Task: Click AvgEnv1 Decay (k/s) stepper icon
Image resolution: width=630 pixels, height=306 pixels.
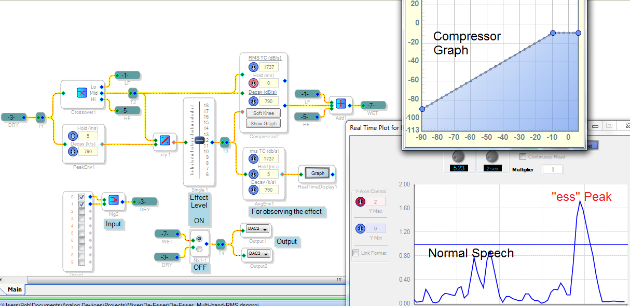Action: click(x=253, y=190)
